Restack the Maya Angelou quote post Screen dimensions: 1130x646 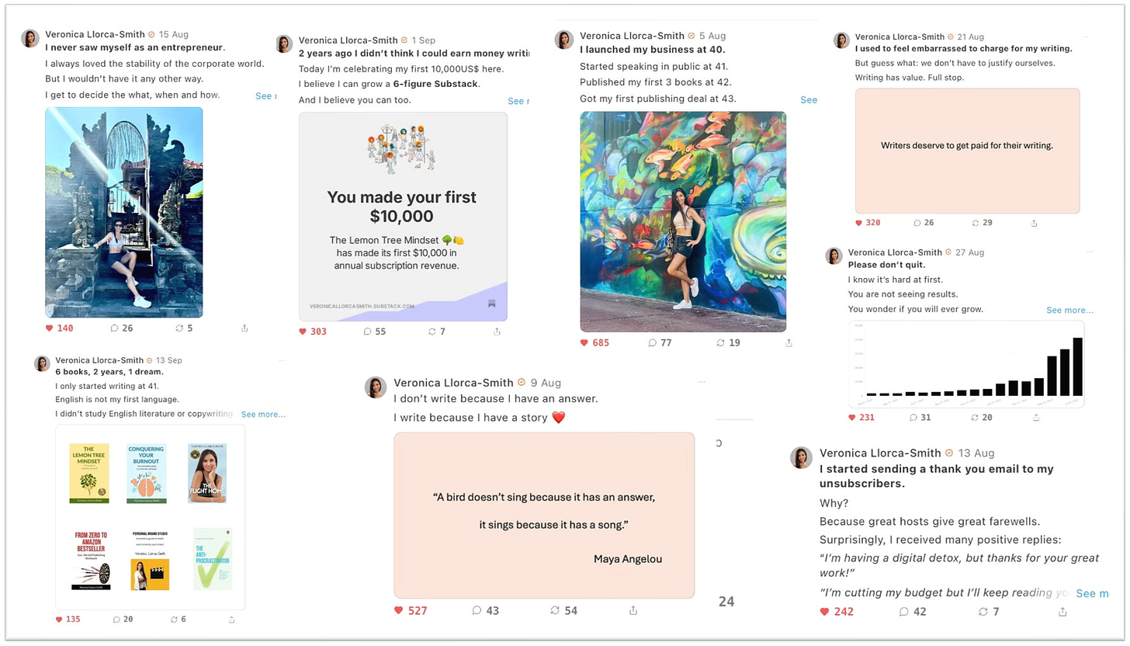click(x=563, y=610)
